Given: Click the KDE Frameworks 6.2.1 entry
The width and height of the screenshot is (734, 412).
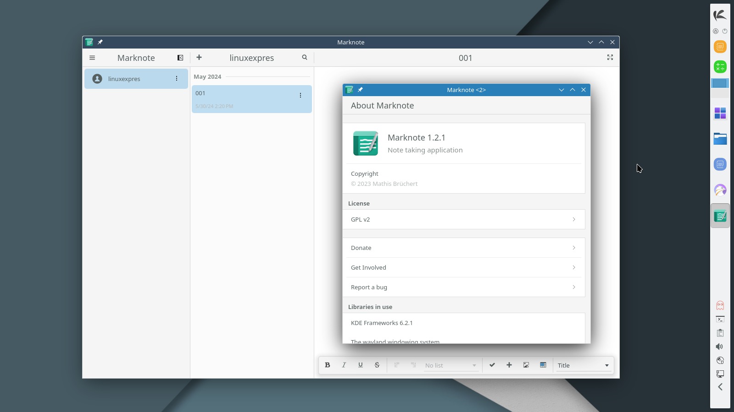Looking at the screenshot, I should tap(464, 323).
